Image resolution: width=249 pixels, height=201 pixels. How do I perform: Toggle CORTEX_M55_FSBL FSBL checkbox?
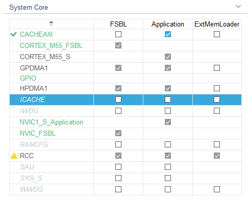[118, 45]
